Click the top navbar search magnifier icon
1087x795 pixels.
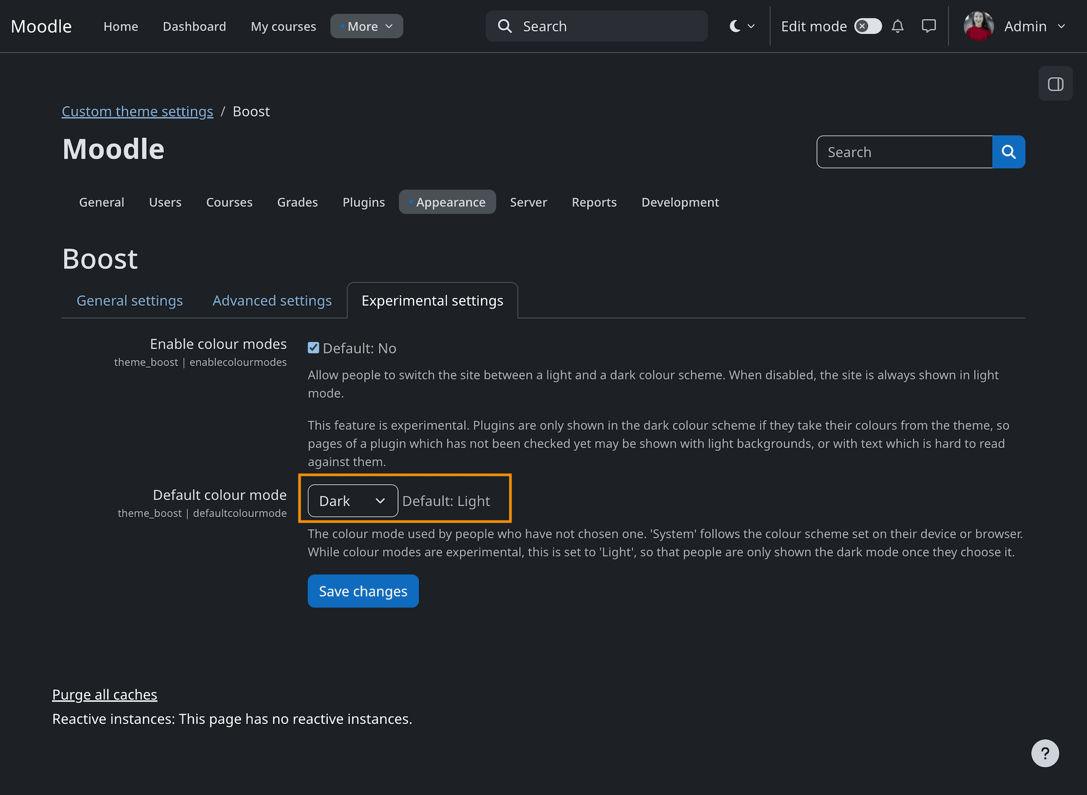[x=505, y=26]
